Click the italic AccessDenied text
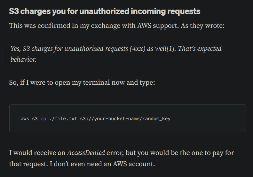 [86, 153]
